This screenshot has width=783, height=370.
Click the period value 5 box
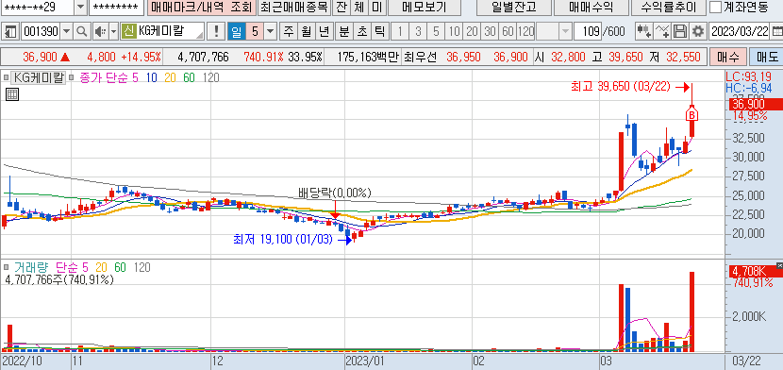coord(255,31)
